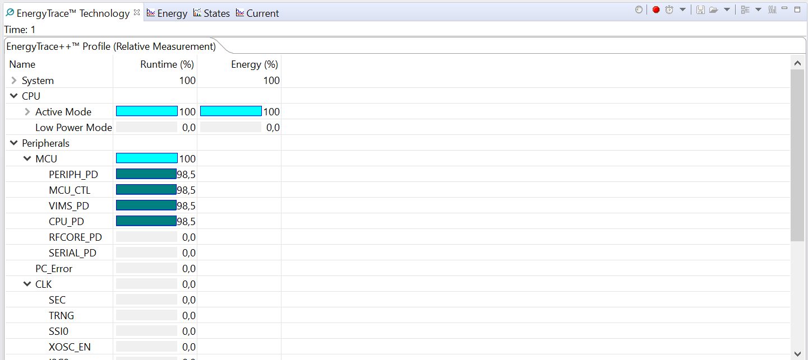Collapse the Peripherals tree node

pos(14,143)
